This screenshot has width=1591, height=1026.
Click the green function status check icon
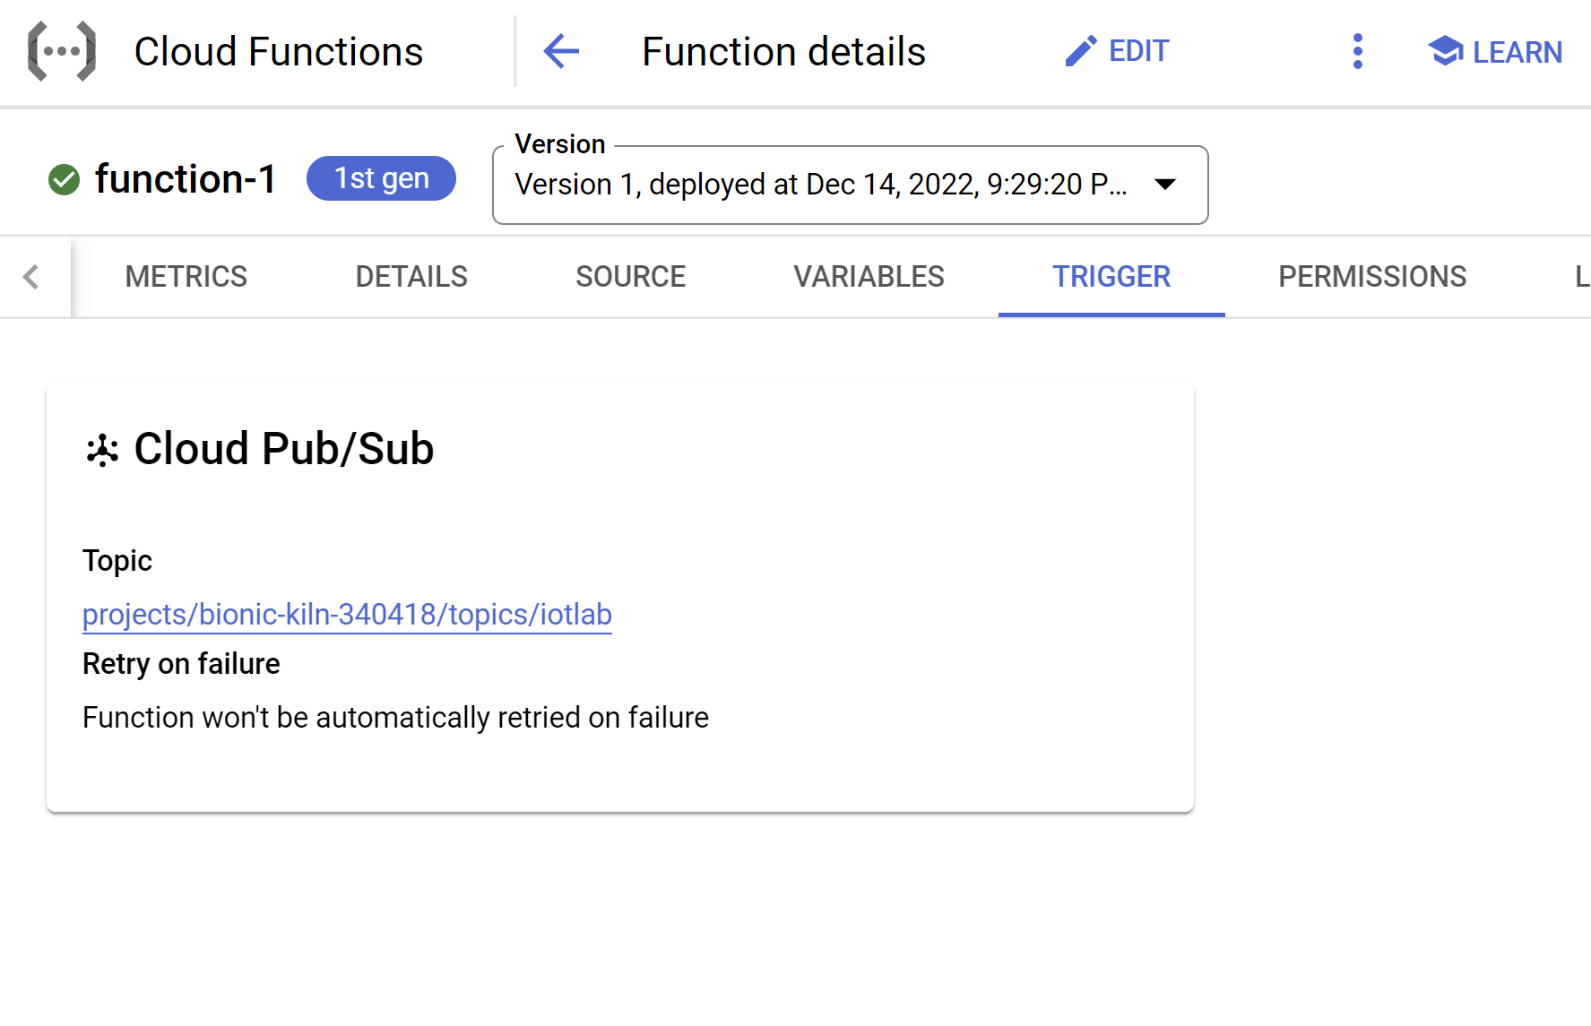[63, 178]
